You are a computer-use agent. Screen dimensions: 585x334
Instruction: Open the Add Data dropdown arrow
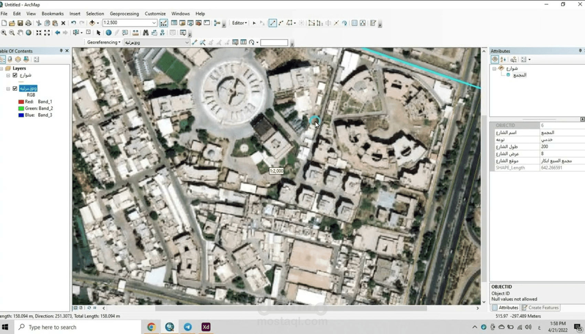tap(98, 23)
